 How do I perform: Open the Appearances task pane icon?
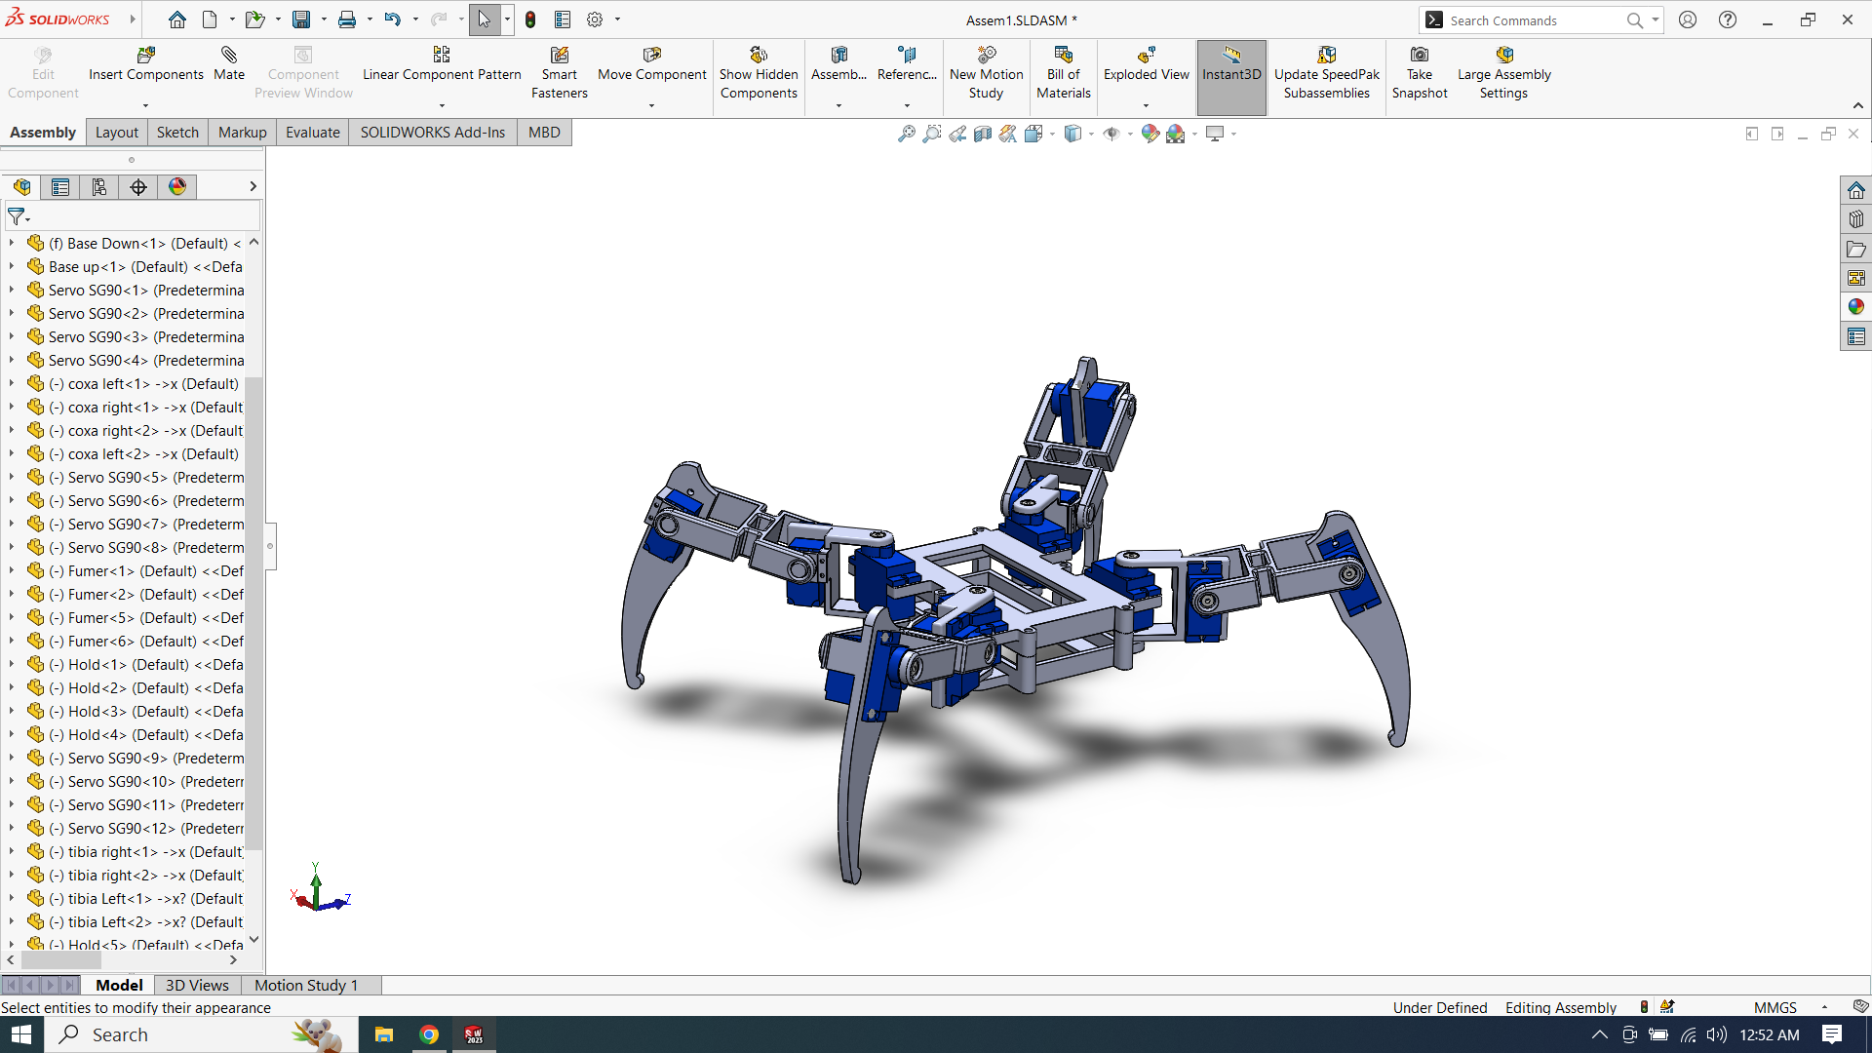pyautogui.click(x=1855, y=307)
